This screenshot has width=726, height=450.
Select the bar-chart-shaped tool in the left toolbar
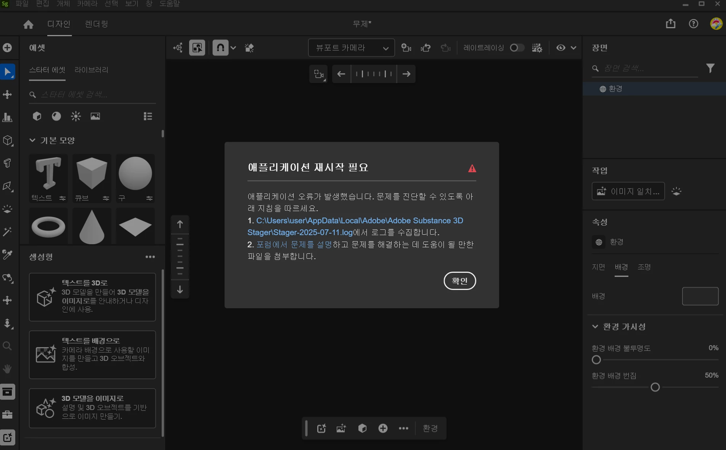7,117
